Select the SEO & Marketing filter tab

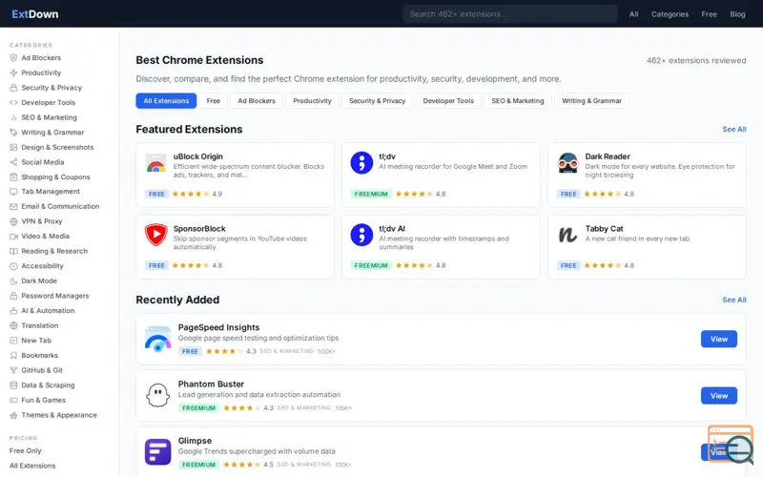click(518, 101)
